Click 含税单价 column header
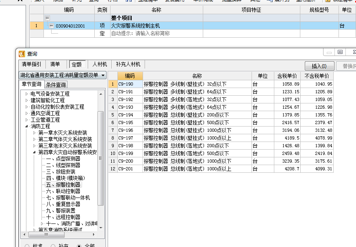Viewport: 356px width, 247px height. pyautogui.click(x=287, y=76)
